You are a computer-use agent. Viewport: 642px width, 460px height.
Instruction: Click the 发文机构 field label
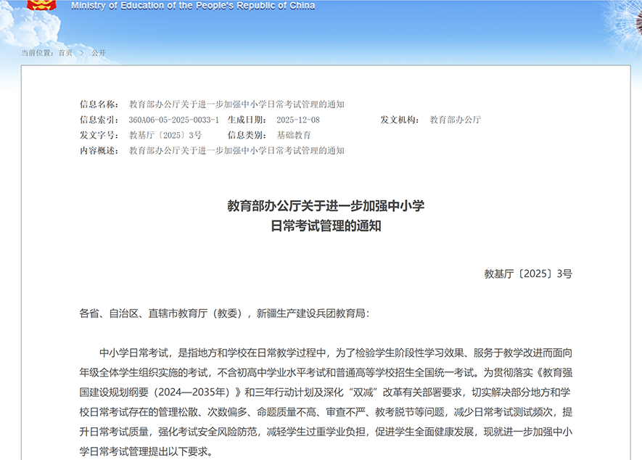point(400,120)
